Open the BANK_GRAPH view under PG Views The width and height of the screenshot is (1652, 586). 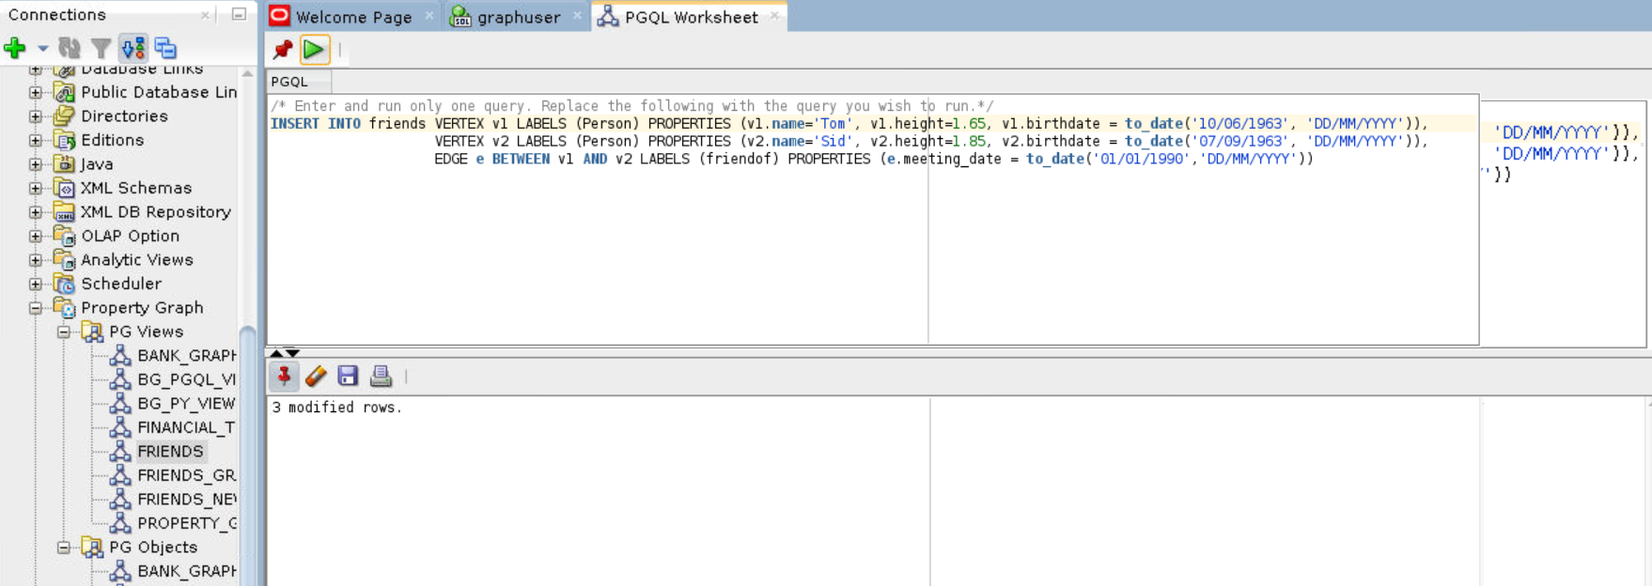[186, 356]
